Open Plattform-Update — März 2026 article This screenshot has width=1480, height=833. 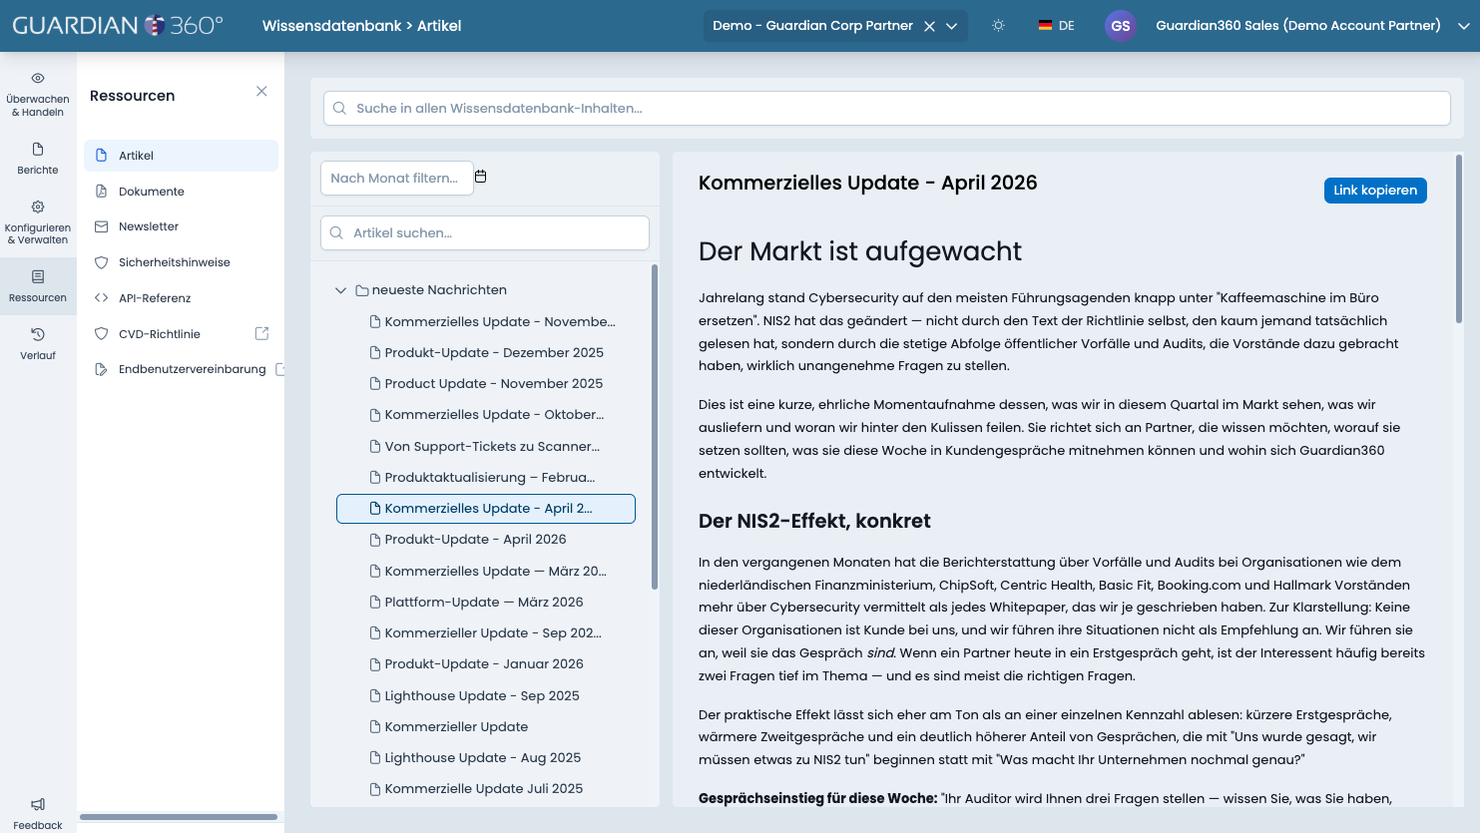coord(486,602)
